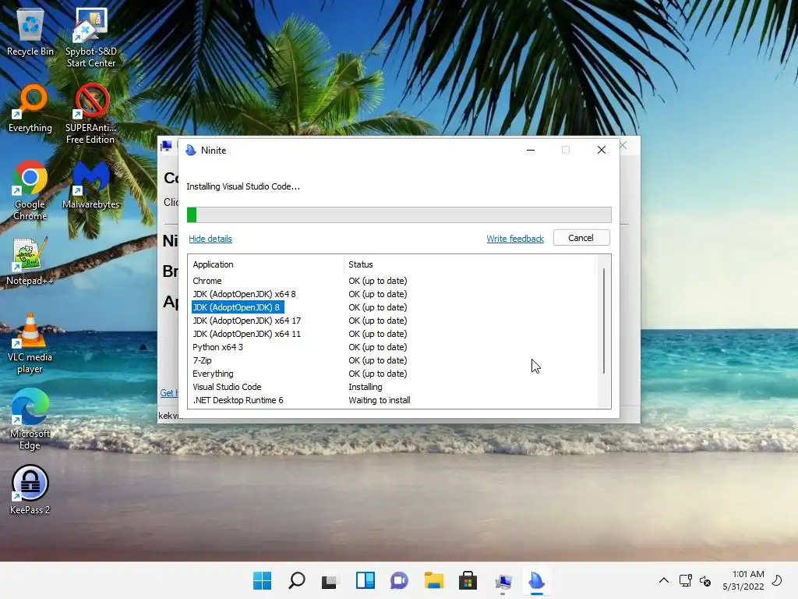Switch to the installer window taskbar icon
This screenshot has height=599, width=798.
[x=503, y=580]
